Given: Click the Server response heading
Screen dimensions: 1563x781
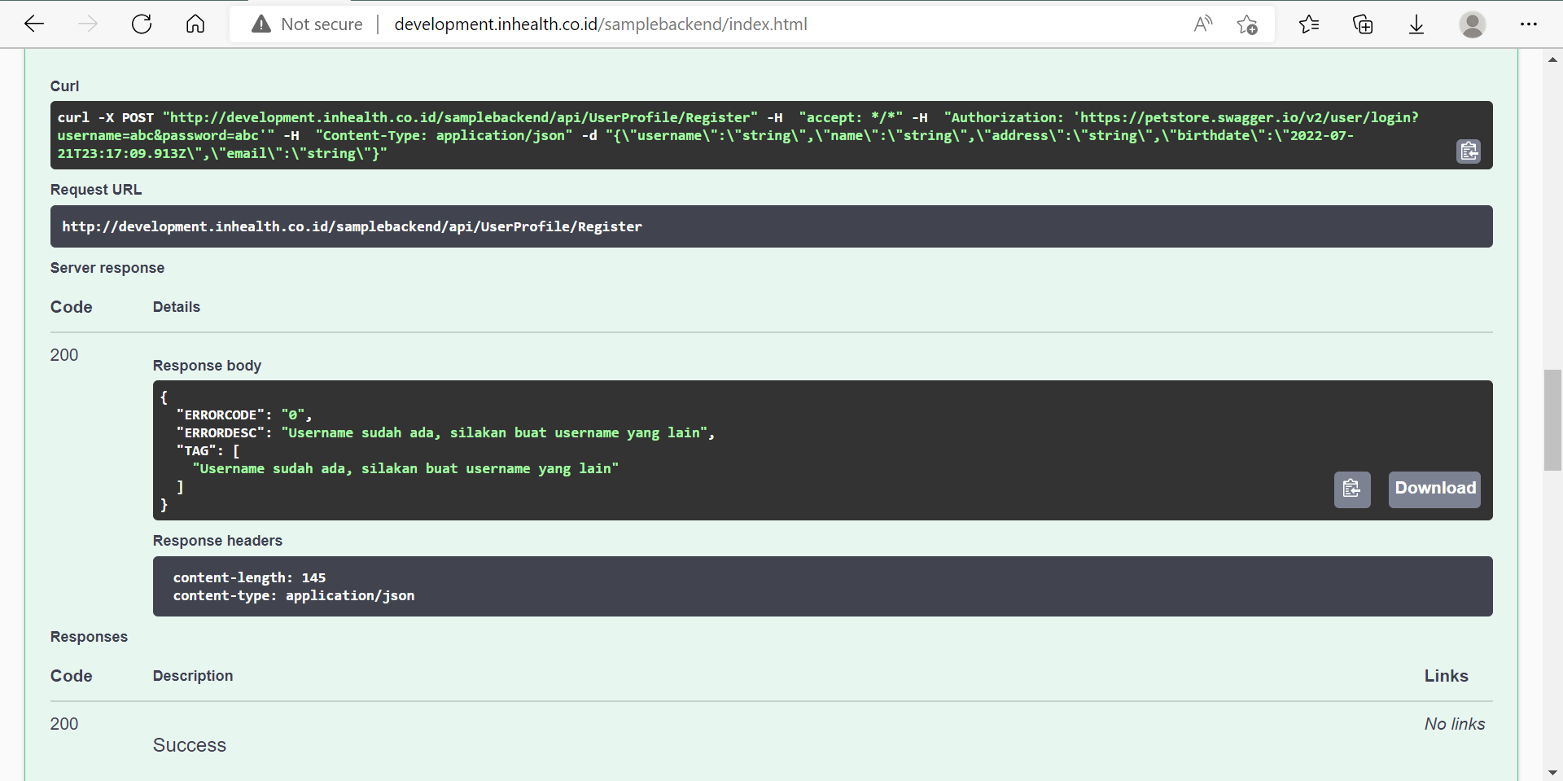Looking at the screenshot, I should tap(107, 268).
